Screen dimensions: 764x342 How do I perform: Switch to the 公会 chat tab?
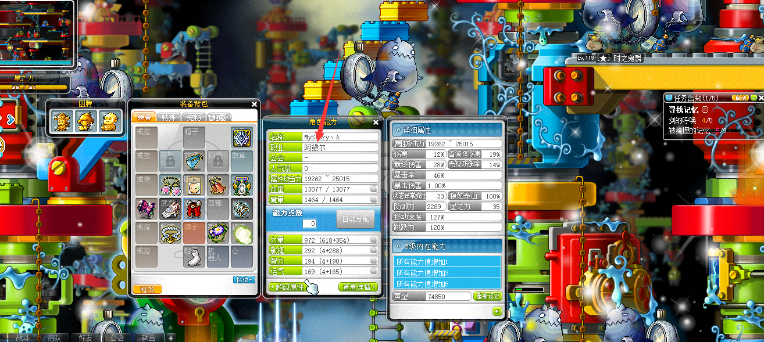[x=117, y=337]
